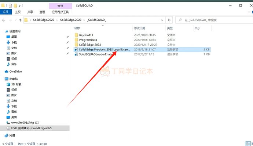
Task: Click the _SolidSQUAD_ breadcrumb segment
Action: pos(96,20)
